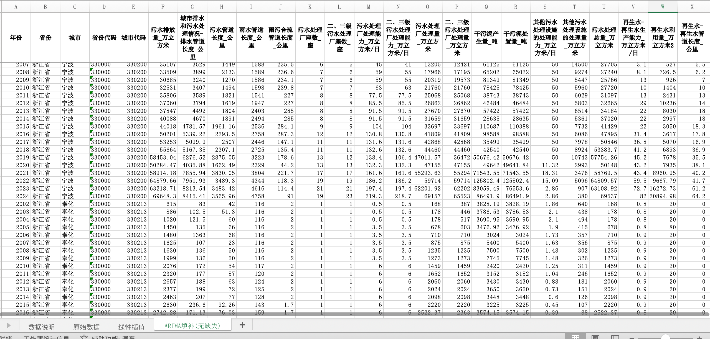Switch to Normal grid view
Screen dimensions: 710x339
[x=575, y=337]
